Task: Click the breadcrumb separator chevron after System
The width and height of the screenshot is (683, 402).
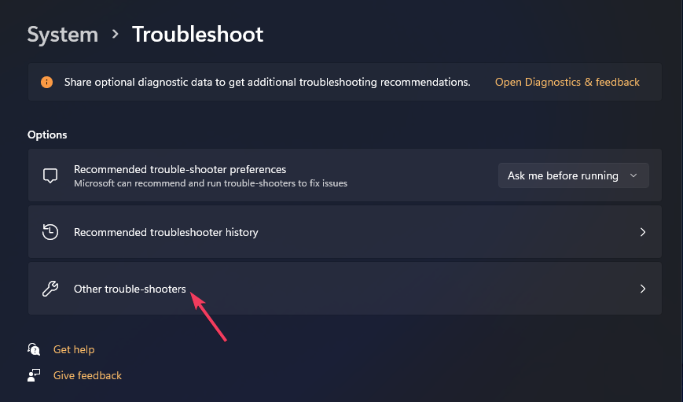Action: coord(115,34)
